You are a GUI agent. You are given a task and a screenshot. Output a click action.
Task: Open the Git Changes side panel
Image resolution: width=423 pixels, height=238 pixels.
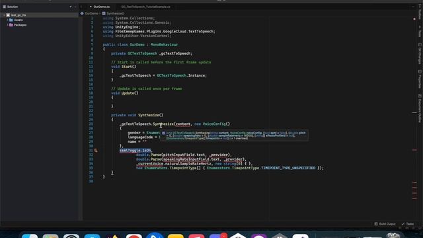(420, 54)
